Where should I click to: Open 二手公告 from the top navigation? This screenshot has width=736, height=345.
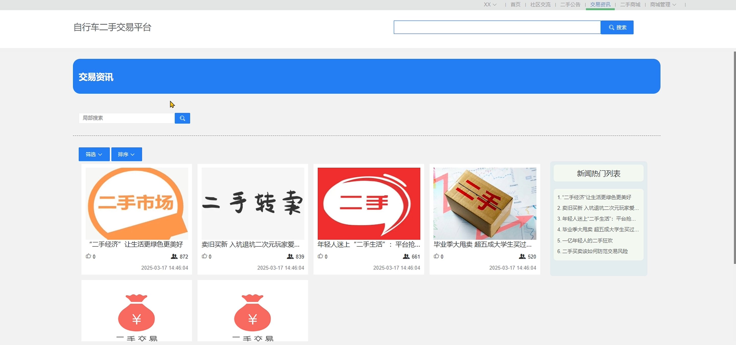click(570, 5)
